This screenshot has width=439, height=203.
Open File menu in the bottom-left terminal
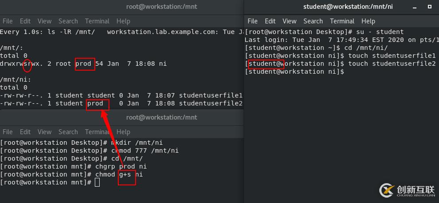tap(8, 132)
